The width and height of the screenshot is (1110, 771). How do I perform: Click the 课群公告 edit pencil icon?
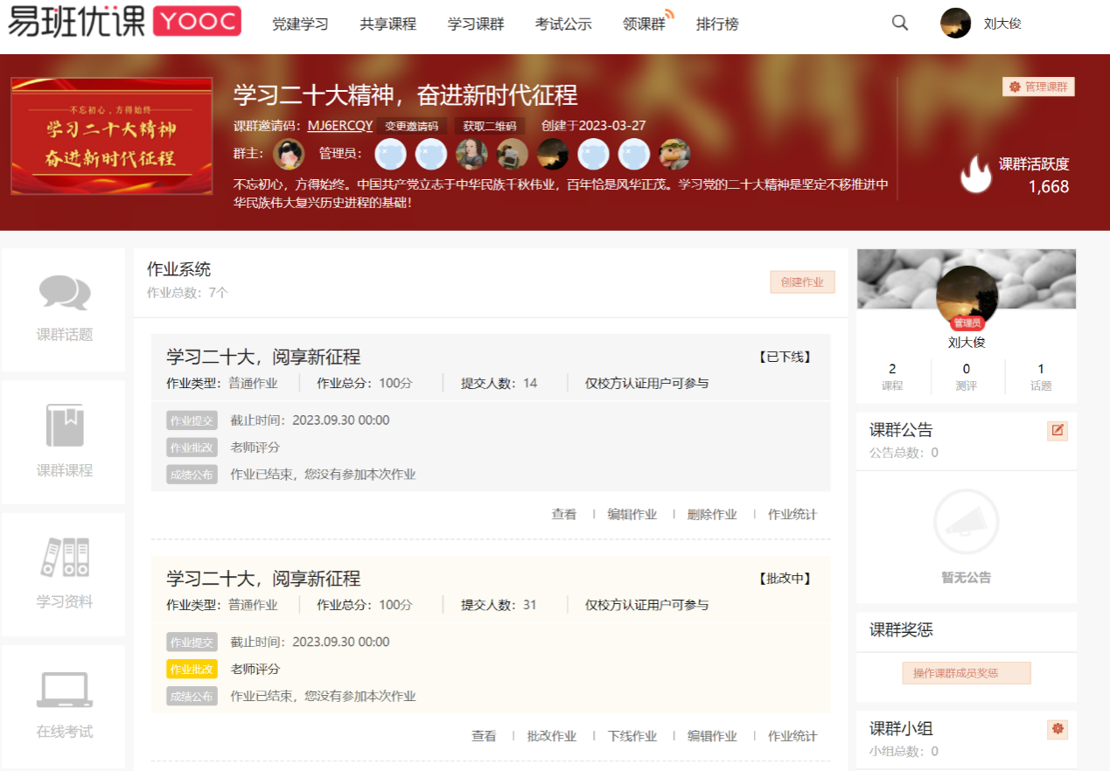[1058, 430]
